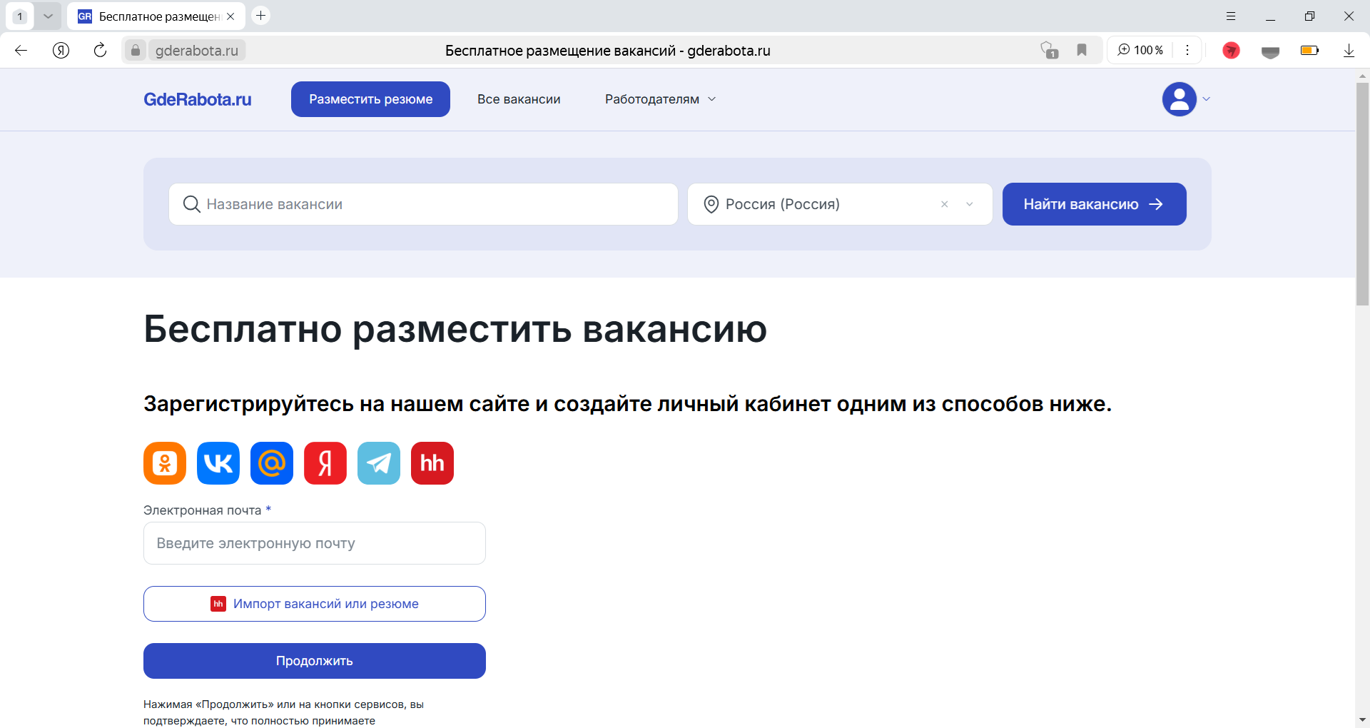Click the search magnifier icon

coord(191,204)
